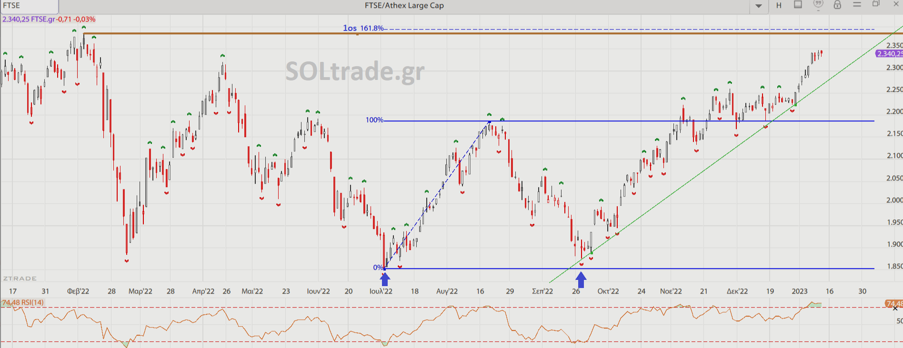Expand the FTSE symbol dropdown arrow
Screen dimensions: 903x348
coord(759,6)
